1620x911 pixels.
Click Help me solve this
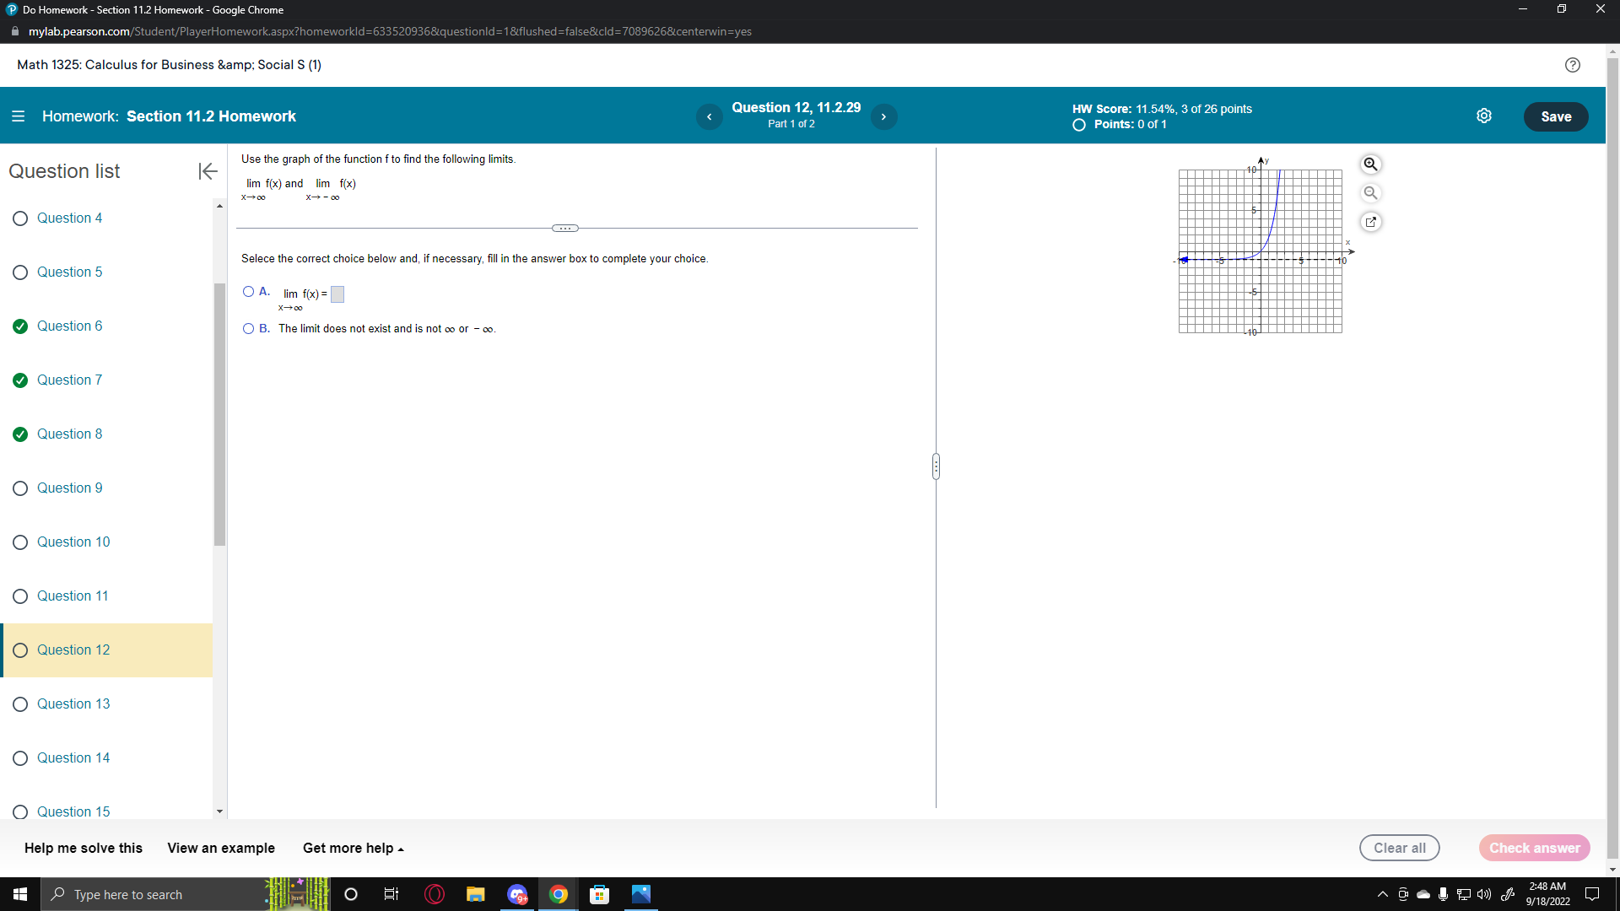click(x=84, y=849)
